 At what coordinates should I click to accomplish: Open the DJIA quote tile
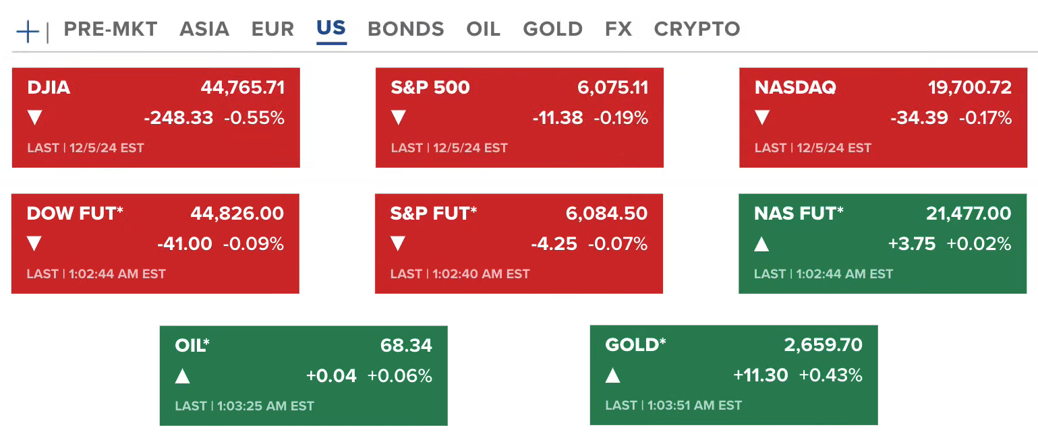coord(155,117)
